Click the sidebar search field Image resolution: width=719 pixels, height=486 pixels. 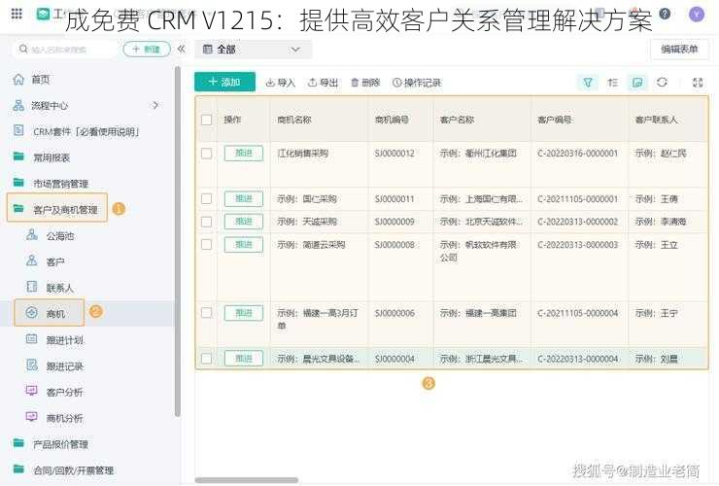pos(64,50)
